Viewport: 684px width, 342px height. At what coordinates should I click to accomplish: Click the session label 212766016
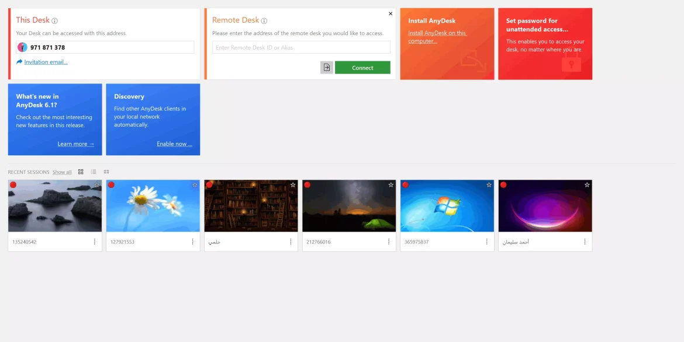(x=319, y=242)
